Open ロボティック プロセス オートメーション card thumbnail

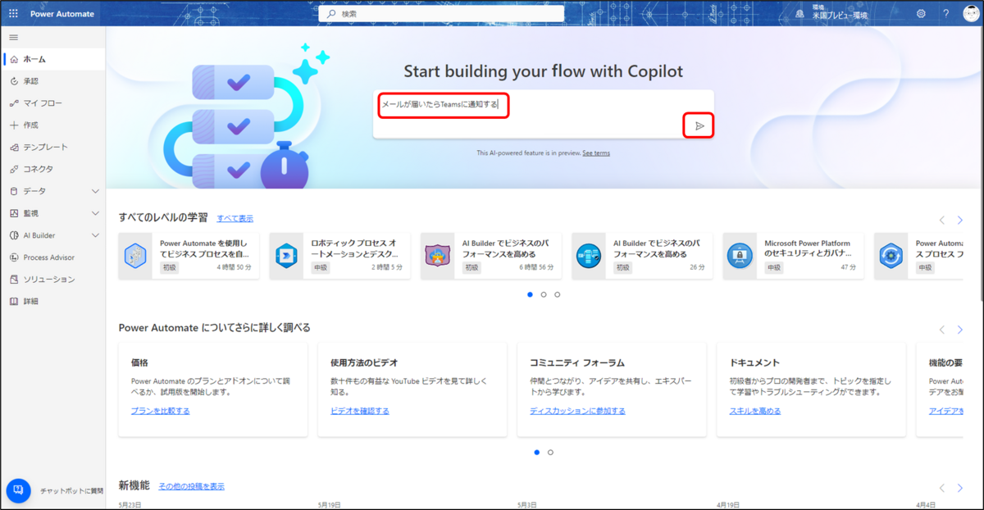pyautogui.click(x=286, y=256)
